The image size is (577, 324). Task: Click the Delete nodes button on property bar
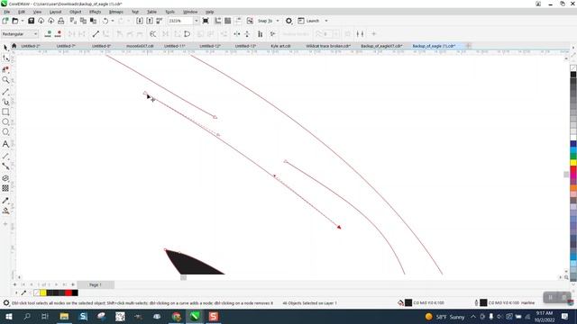click(x=58, y=34)
